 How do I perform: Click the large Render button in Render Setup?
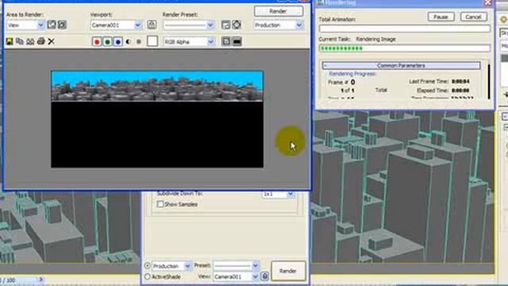tap(288, 271)
